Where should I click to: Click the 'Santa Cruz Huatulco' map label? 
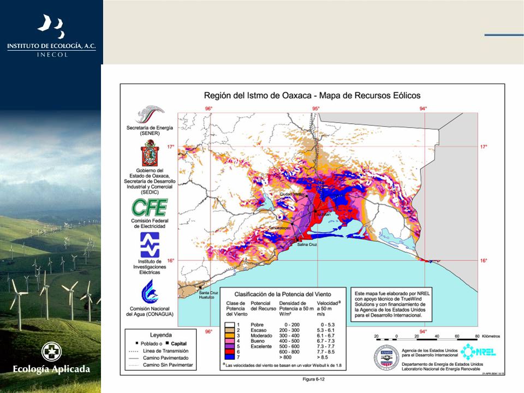click(x=208, y=295)
